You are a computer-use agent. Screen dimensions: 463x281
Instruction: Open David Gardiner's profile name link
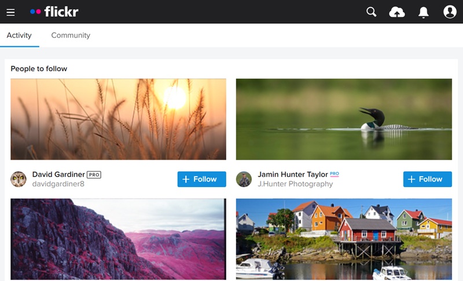[58, 174]
